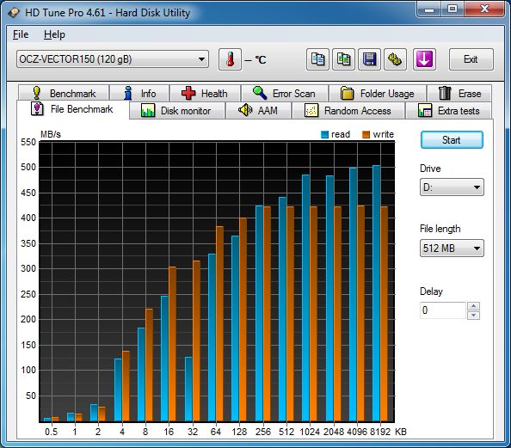
Task: Open the options wrench icon
Action: [395, 59]
